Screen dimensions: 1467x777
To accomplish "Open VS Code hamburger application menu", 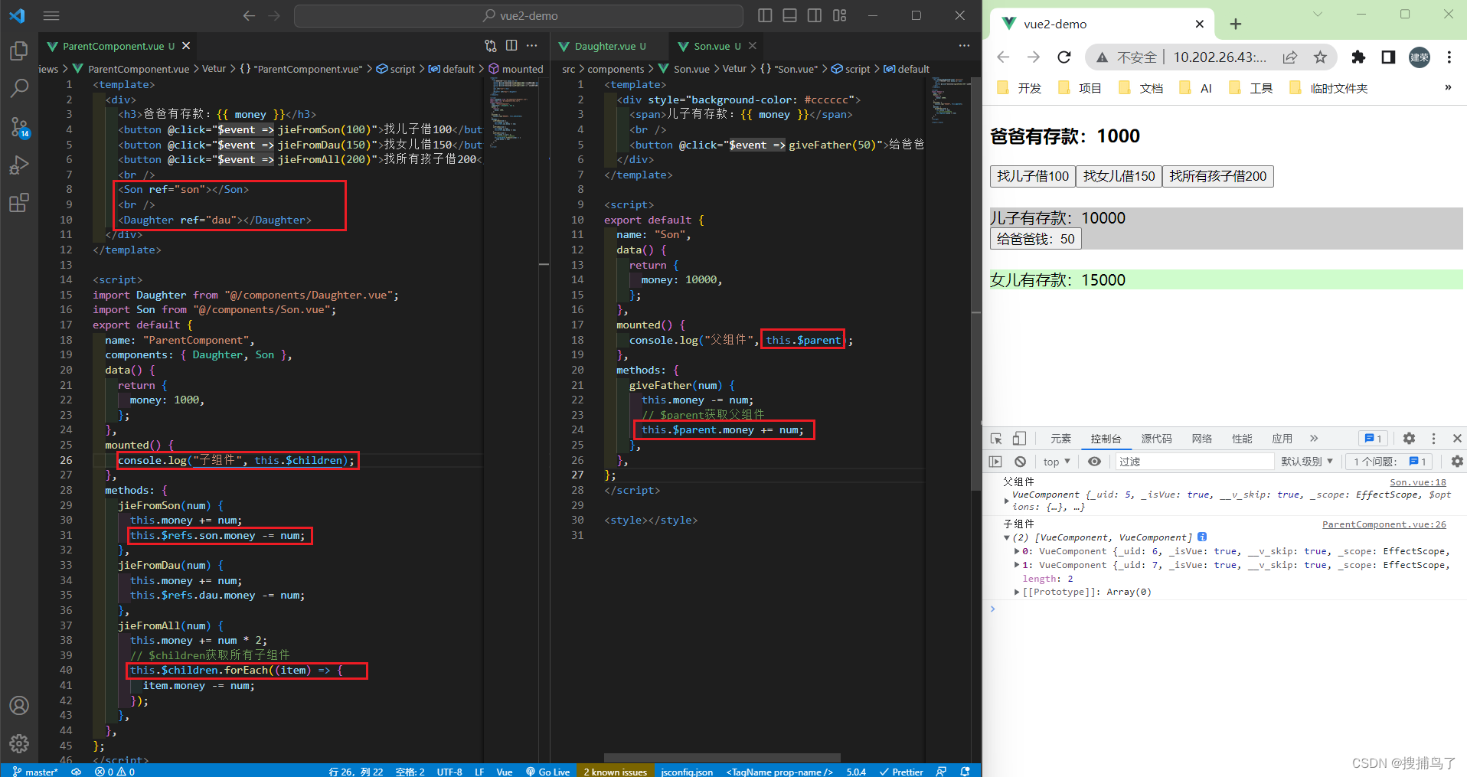I will pos(51,15).
